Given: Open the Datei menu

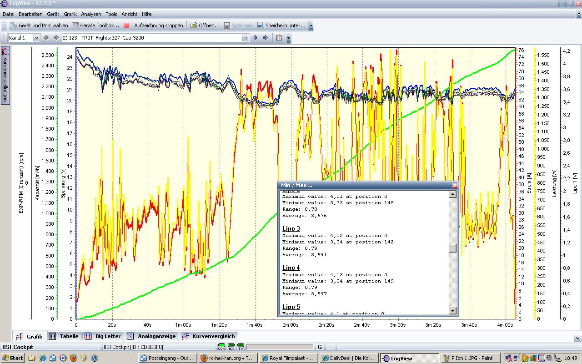Looking at the screenshot, I should [x=8, y=14].
